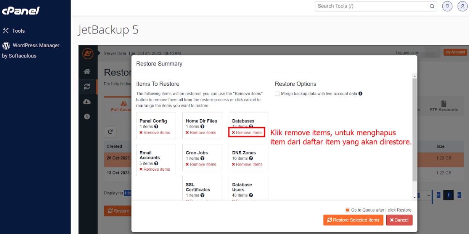469x234 pixels.
Task: Enable merge backup data with live account
Action: [277, 93]
